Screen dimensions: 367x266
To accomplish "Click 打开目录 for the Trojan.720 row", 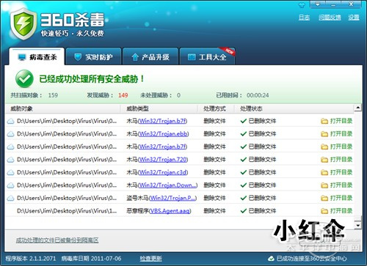I will [x=341, y=160].
